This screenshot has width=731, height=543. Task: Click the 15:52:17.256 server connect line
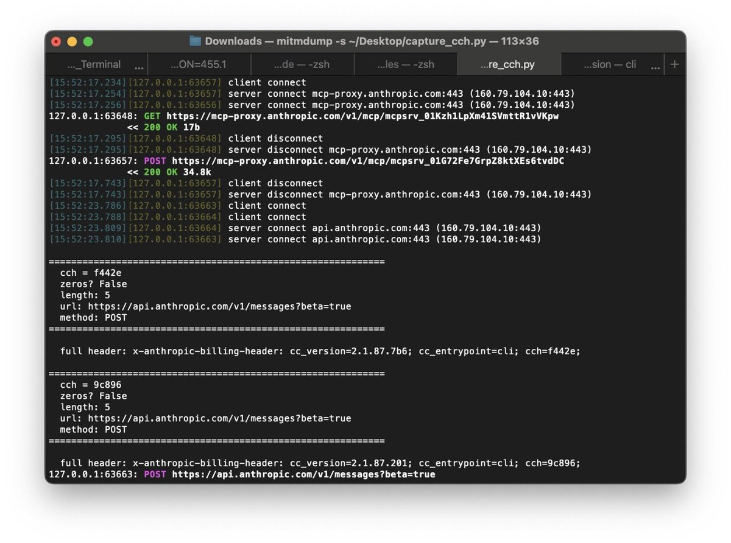click(312, 105)
